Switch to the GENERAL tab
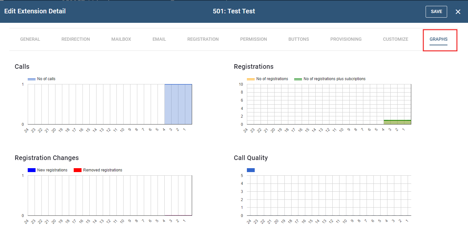 (30, 39)
